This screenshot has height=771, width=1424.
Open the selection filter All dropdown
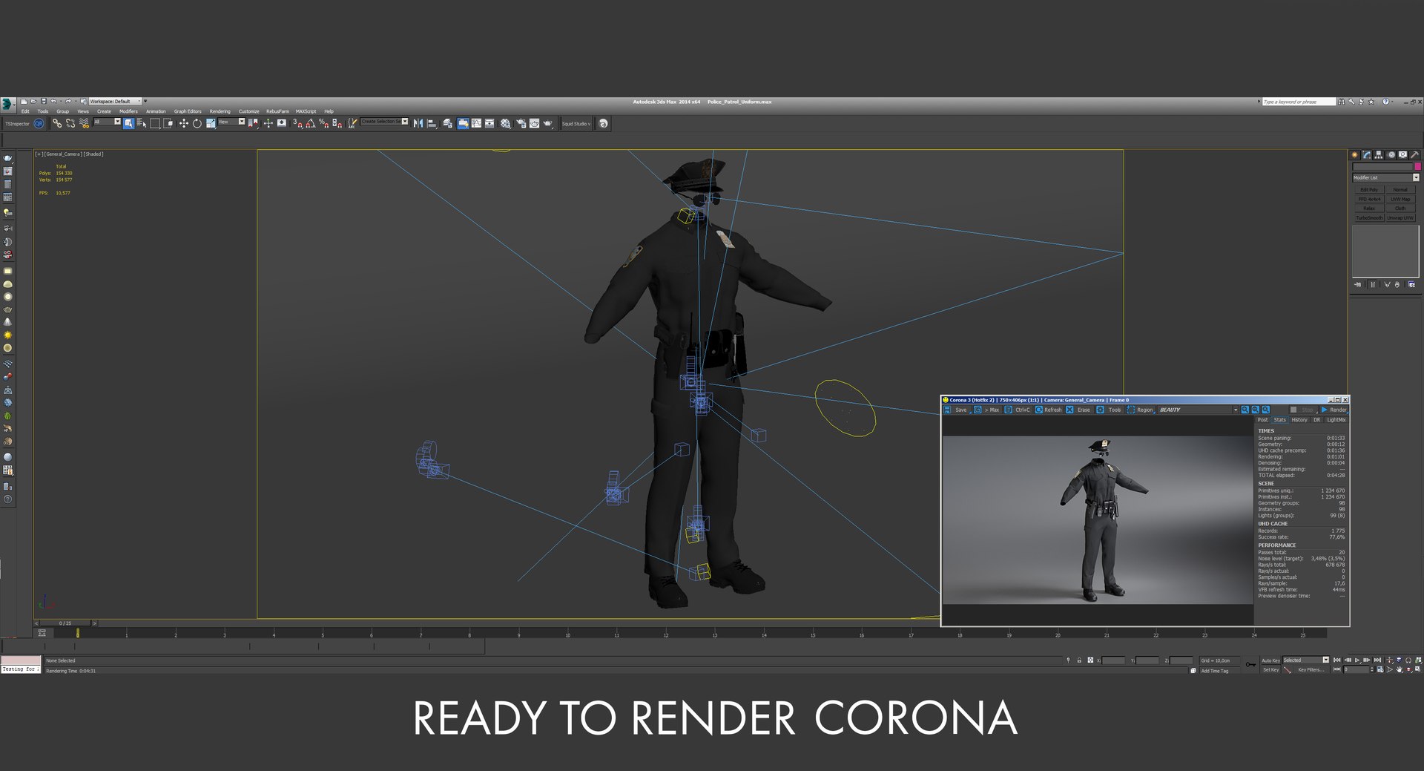tap(107, 122)
